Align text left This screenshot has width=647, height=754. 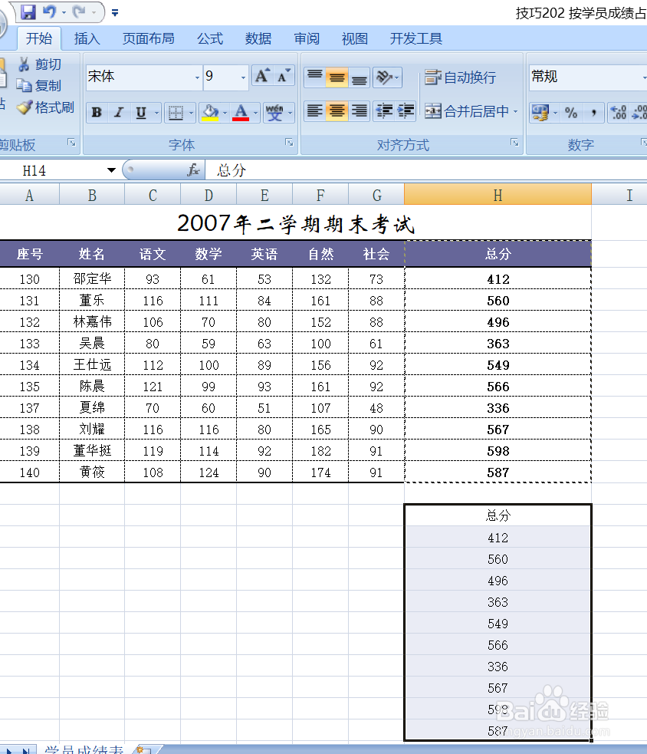click(x=315, y=111)
